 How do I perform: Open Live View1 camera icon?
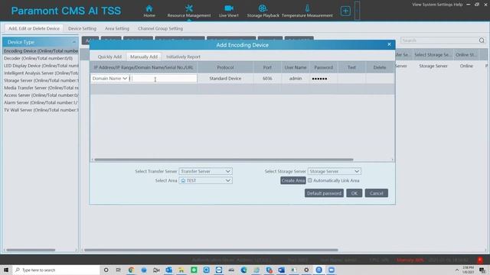click(x=229, y=8)
